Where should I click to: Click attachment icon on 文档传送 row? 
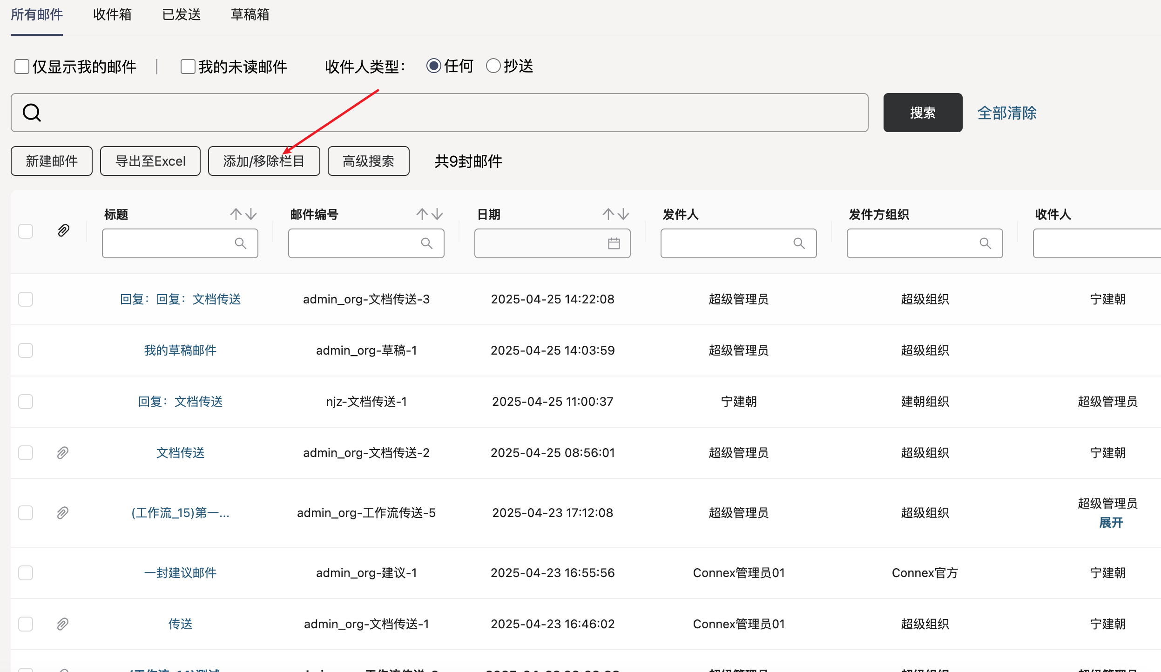(x=63, y=453)
